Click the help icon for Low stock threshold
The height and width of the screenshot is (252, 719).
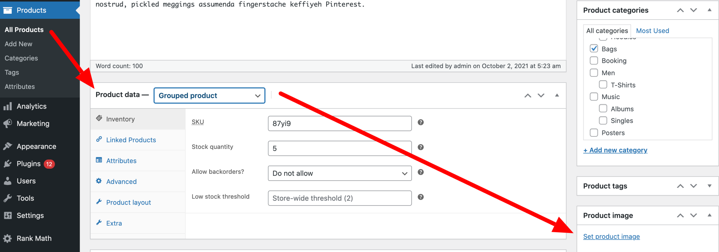(420, 197)
